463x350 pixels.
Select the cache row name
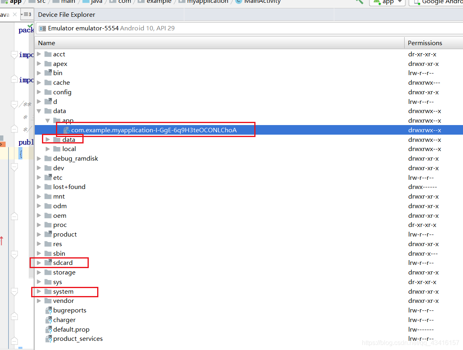[62, 83]
